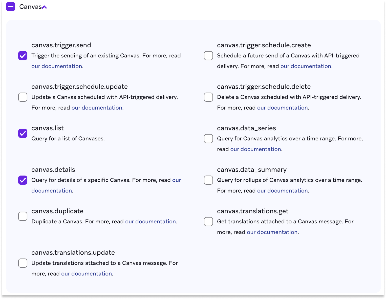Enable the canvas.translations.update permission
The height and width of the screenshot is (299, 386).
(23, 263)
